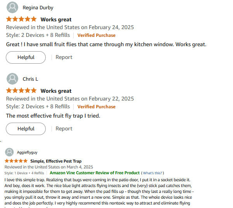The width and height of the screenshot is (233, 208).
Task: Click 'Amazon Vine Customer Review of Free Product' link
Action: [95, 173]
